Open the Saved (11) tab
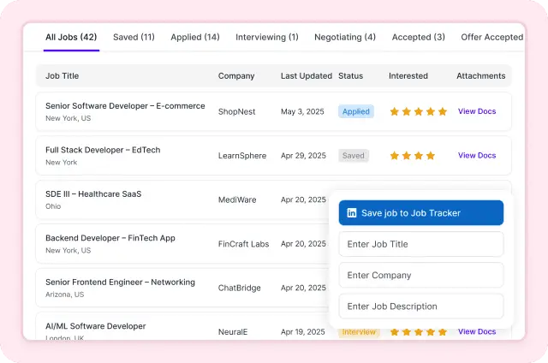This screenshot has width=548, height=363. (134, 37)
